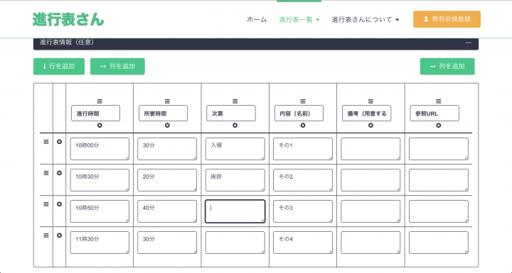
Task: Open the 進行表一覧 dropdown menu
Action: [x=299, y=20]
